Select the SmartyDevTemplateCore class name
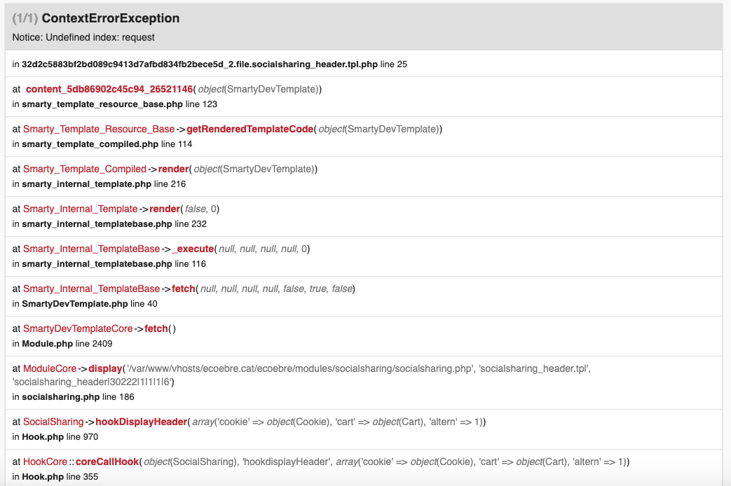Viewport: 731px width, 486px height. (x=78, y=328)
